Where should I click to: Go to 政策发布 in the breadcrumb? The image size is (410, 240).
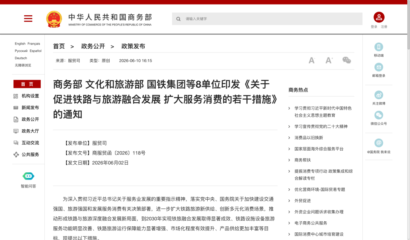133,46
